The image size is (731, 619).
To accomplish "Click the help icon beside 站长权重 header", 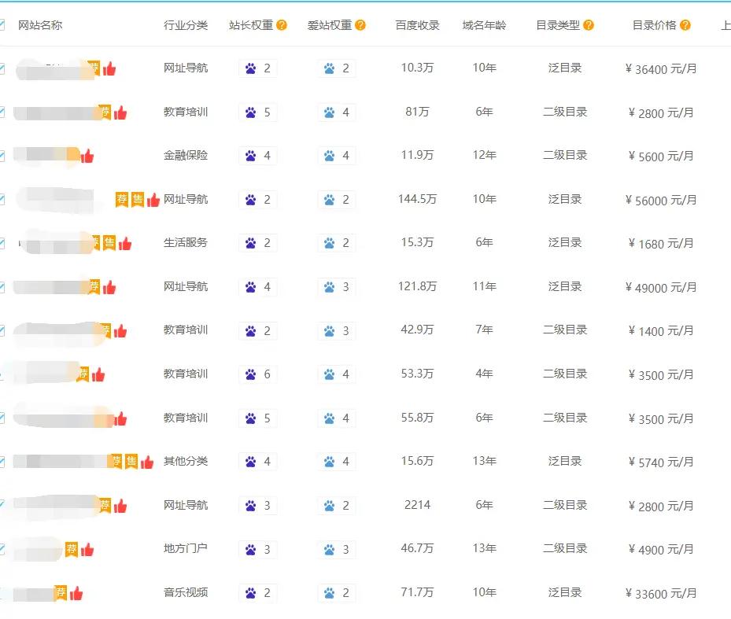I will (282, 24).
